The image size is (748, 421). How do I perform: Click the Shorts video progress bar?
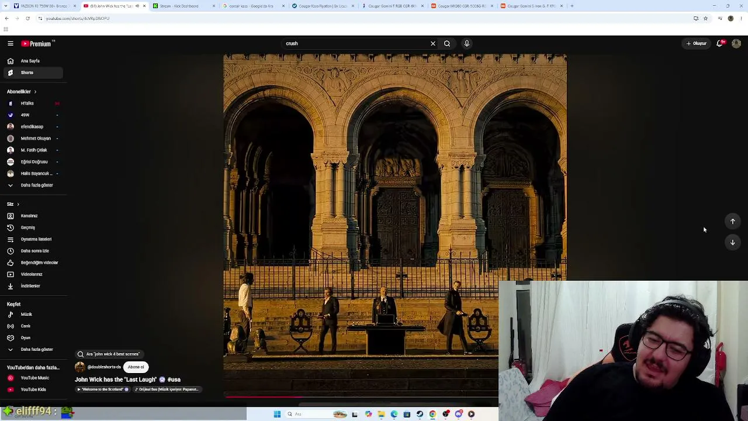pos(361,397)
